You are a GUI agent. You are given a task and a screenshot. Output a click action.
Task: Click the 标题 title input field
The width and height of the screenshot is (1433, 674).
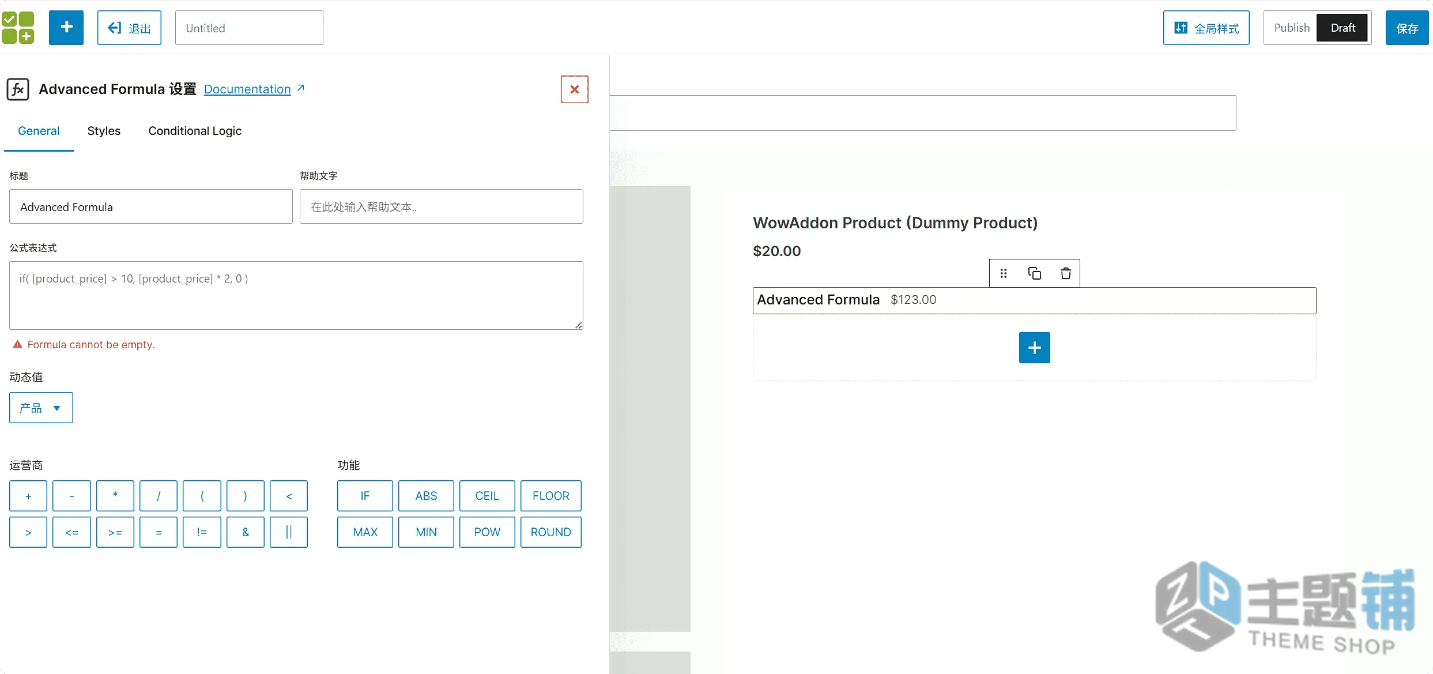point(151,206)
